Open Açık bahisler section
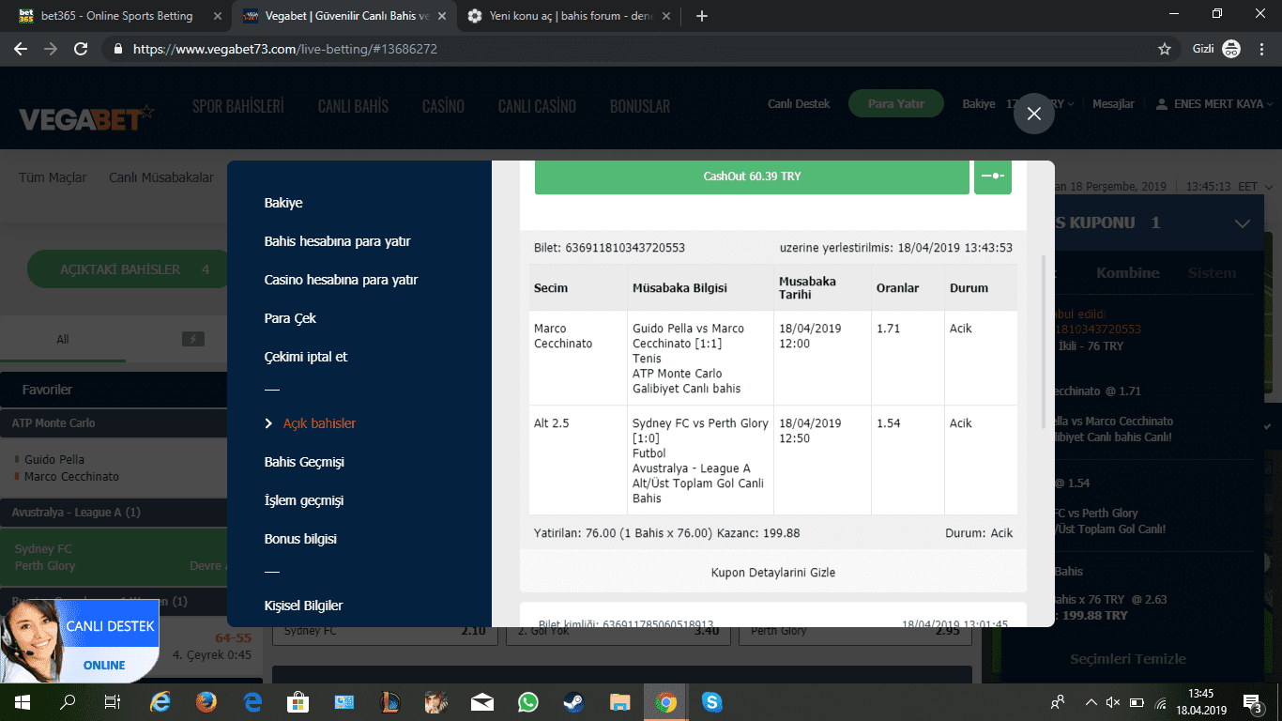 pyautogui.click(x=319, y=423)
